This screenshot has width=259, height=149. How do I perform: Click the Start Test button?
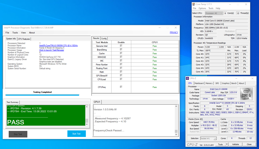pyautogui.click(x=76, y=134)
